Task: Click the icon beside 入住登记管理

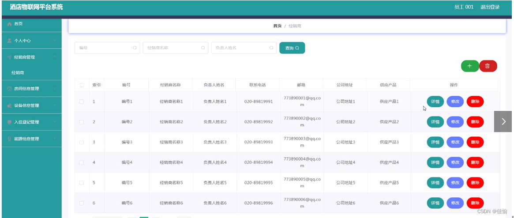Action: tap(9, 122)
